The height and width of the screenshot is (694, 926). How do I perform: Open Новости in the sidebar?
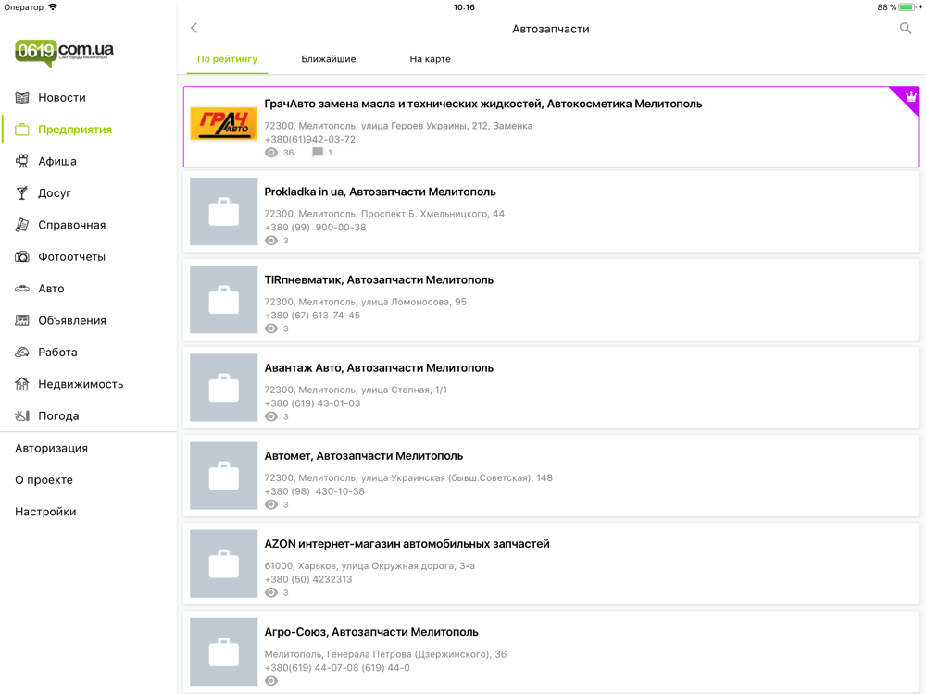[x=62, y=97]
